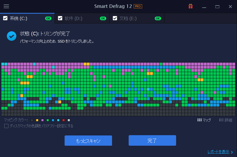This screenshot has height=157, width=237.
Task: Click the blue checkmark status icon
Action: [12, 36]
